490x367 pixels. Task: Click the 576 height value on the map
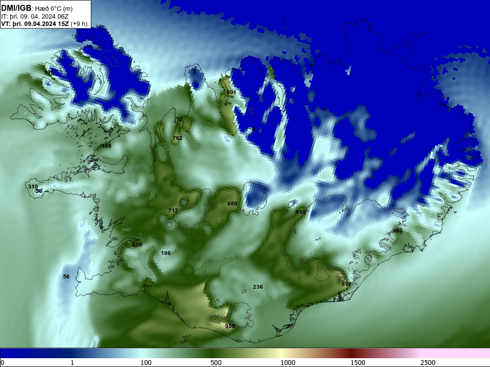[x=49, y=72]
